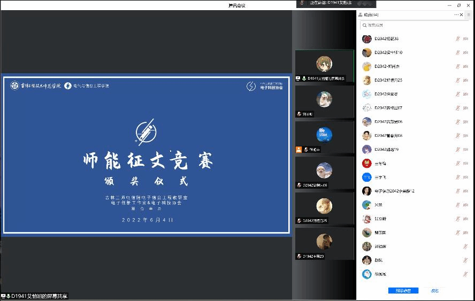475x301 pixels.
Task: Click the search magnifier icon in member search
Action: (x=364, y=25)
